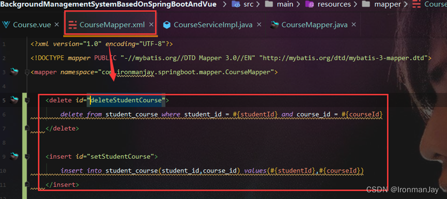Click line number 6 in the gutter

[x=4, y=115]
